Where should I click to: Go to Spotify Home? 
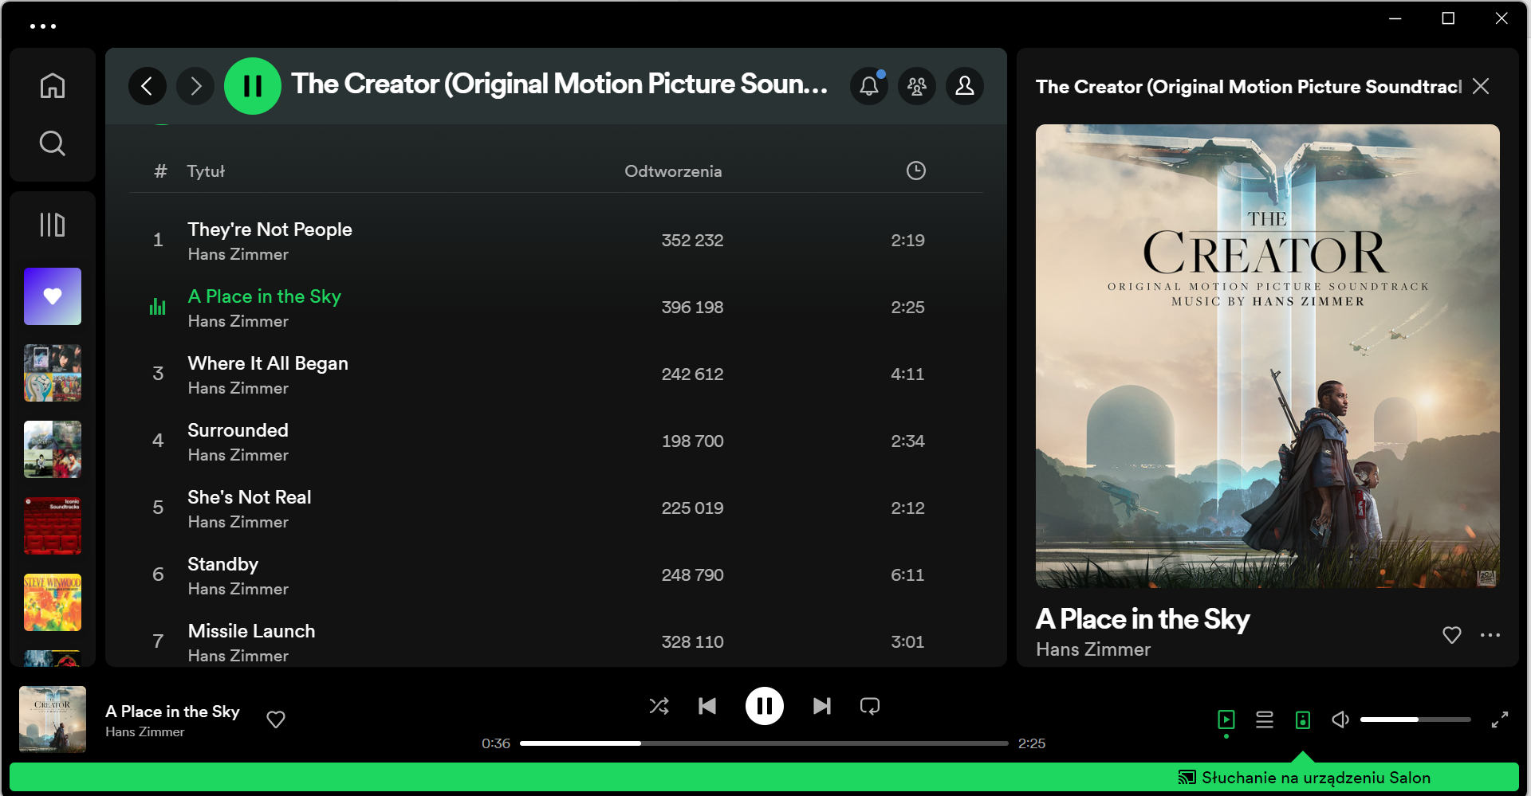pos(53,85)
